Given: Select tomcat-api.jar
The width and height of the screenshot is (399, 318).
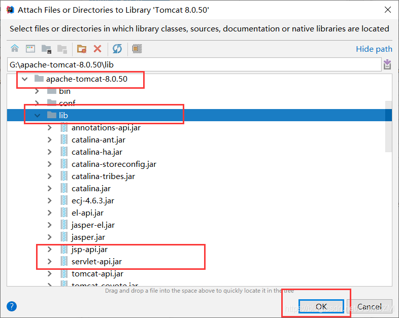Looking at the screenshot, I should pyautogui.click(x=97, y=274).
